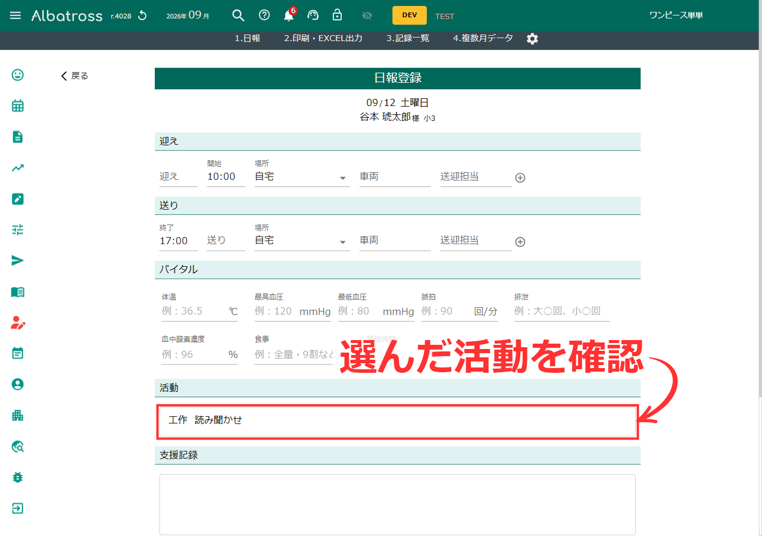Image resolution: width=762 pixels, height=536 pixels.
Task: Open the trending line chart sidebar icon
Action: (x=18, y=168)
